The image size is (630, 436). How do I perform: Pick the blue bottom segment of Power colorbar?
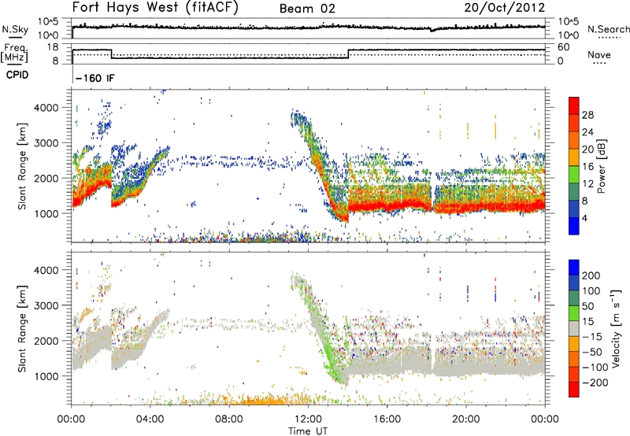click(574, 226)
